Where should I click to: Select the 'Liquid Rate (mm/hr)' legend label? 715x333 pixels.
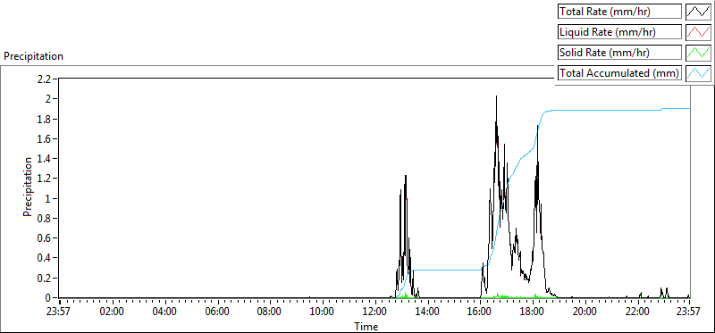click(x=619, y=32)
